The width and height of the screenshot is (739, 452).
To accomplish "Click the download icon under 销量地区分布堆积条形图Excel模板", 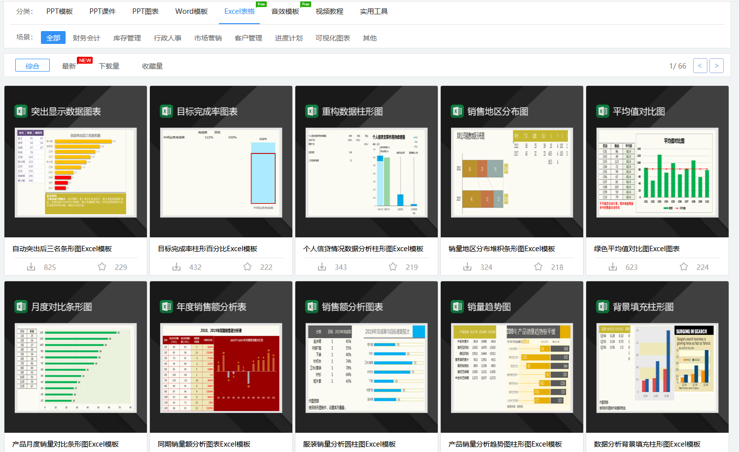I will (x=467, y=266).
